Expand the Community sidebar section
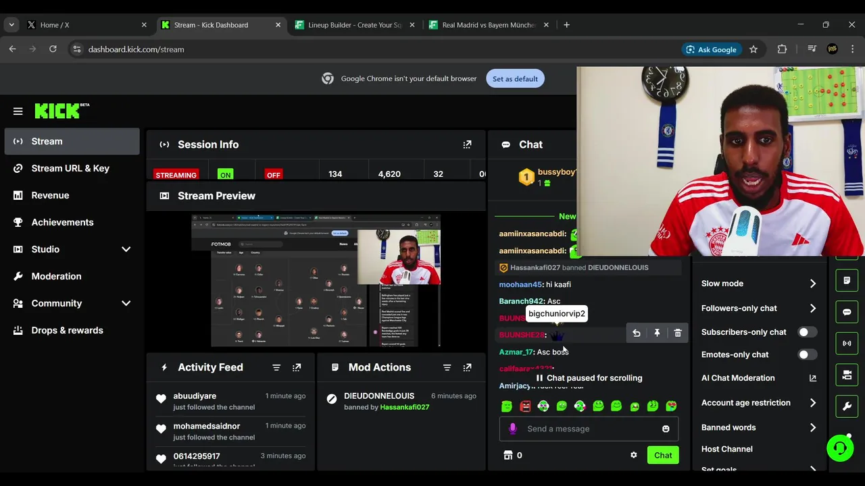The width and height of the screenshot is (865, 486). [126, 303]
